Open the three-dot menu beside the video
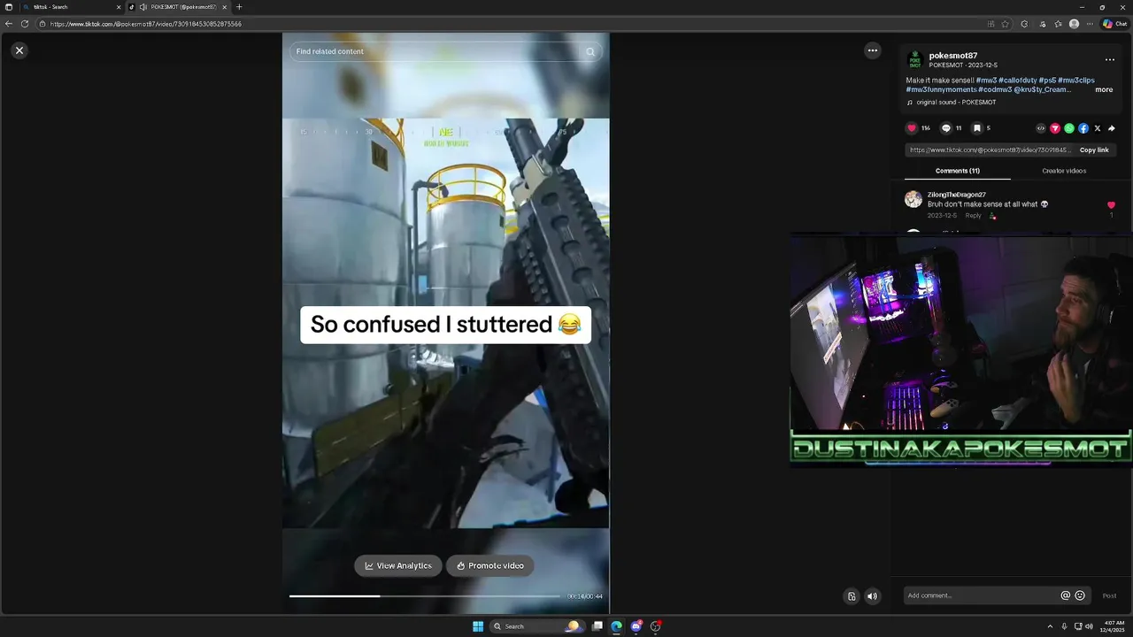This screenshot has width=1133, height=637. coord(873,50)
